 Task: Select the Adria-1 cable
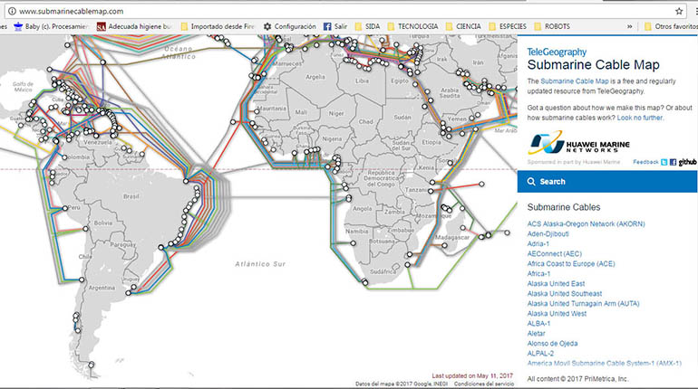(x=538, y=243)
